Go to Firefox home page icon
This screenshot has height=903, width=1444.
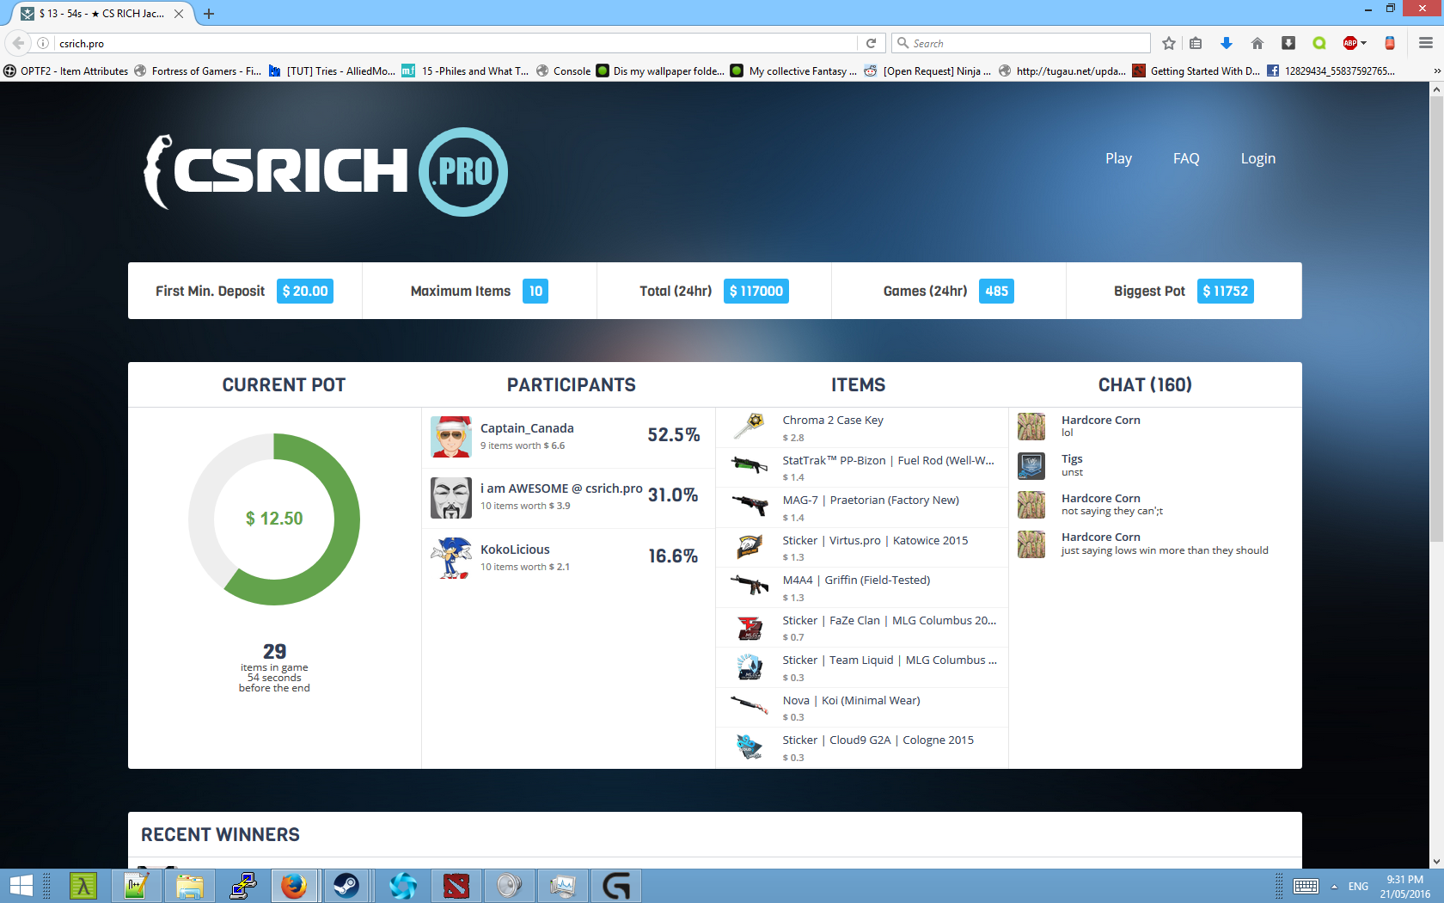(x=1257, y=43)
